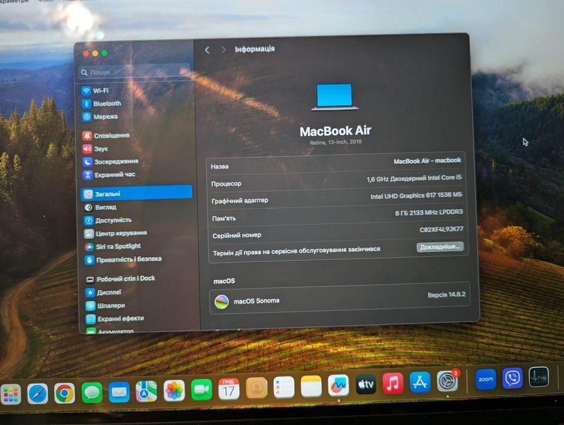The height and width of the screenshot is (425, 564).
Task: Open Maps from the Dock
Action: tap(146, 391)
